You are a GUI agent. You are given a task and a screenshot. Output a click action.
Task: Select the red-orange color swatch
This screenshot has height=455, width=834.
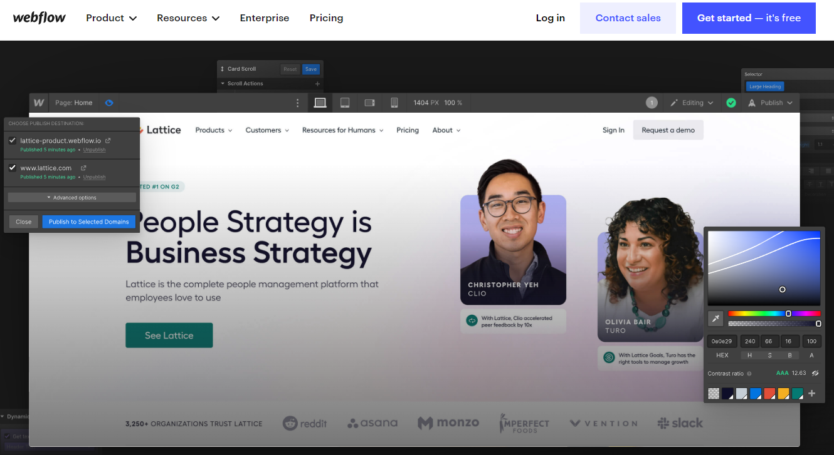pos(769,394)
